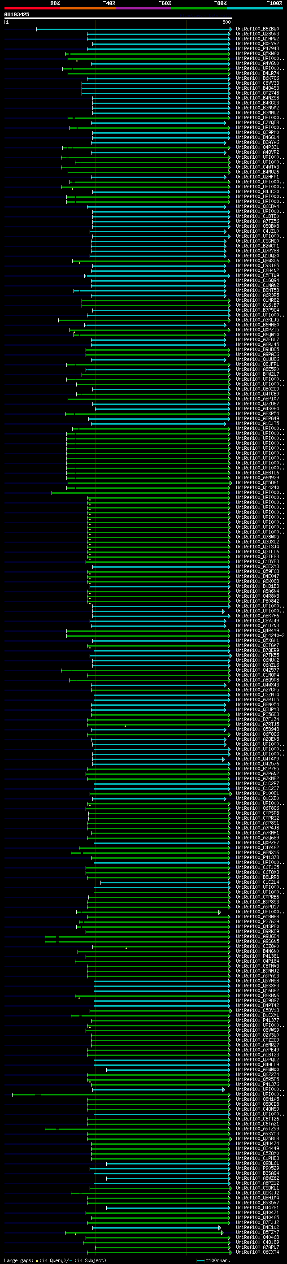Click the orange ~40% identity legend segment
The height and width of the screenshot is (1264, 287).
click(88, 9)
